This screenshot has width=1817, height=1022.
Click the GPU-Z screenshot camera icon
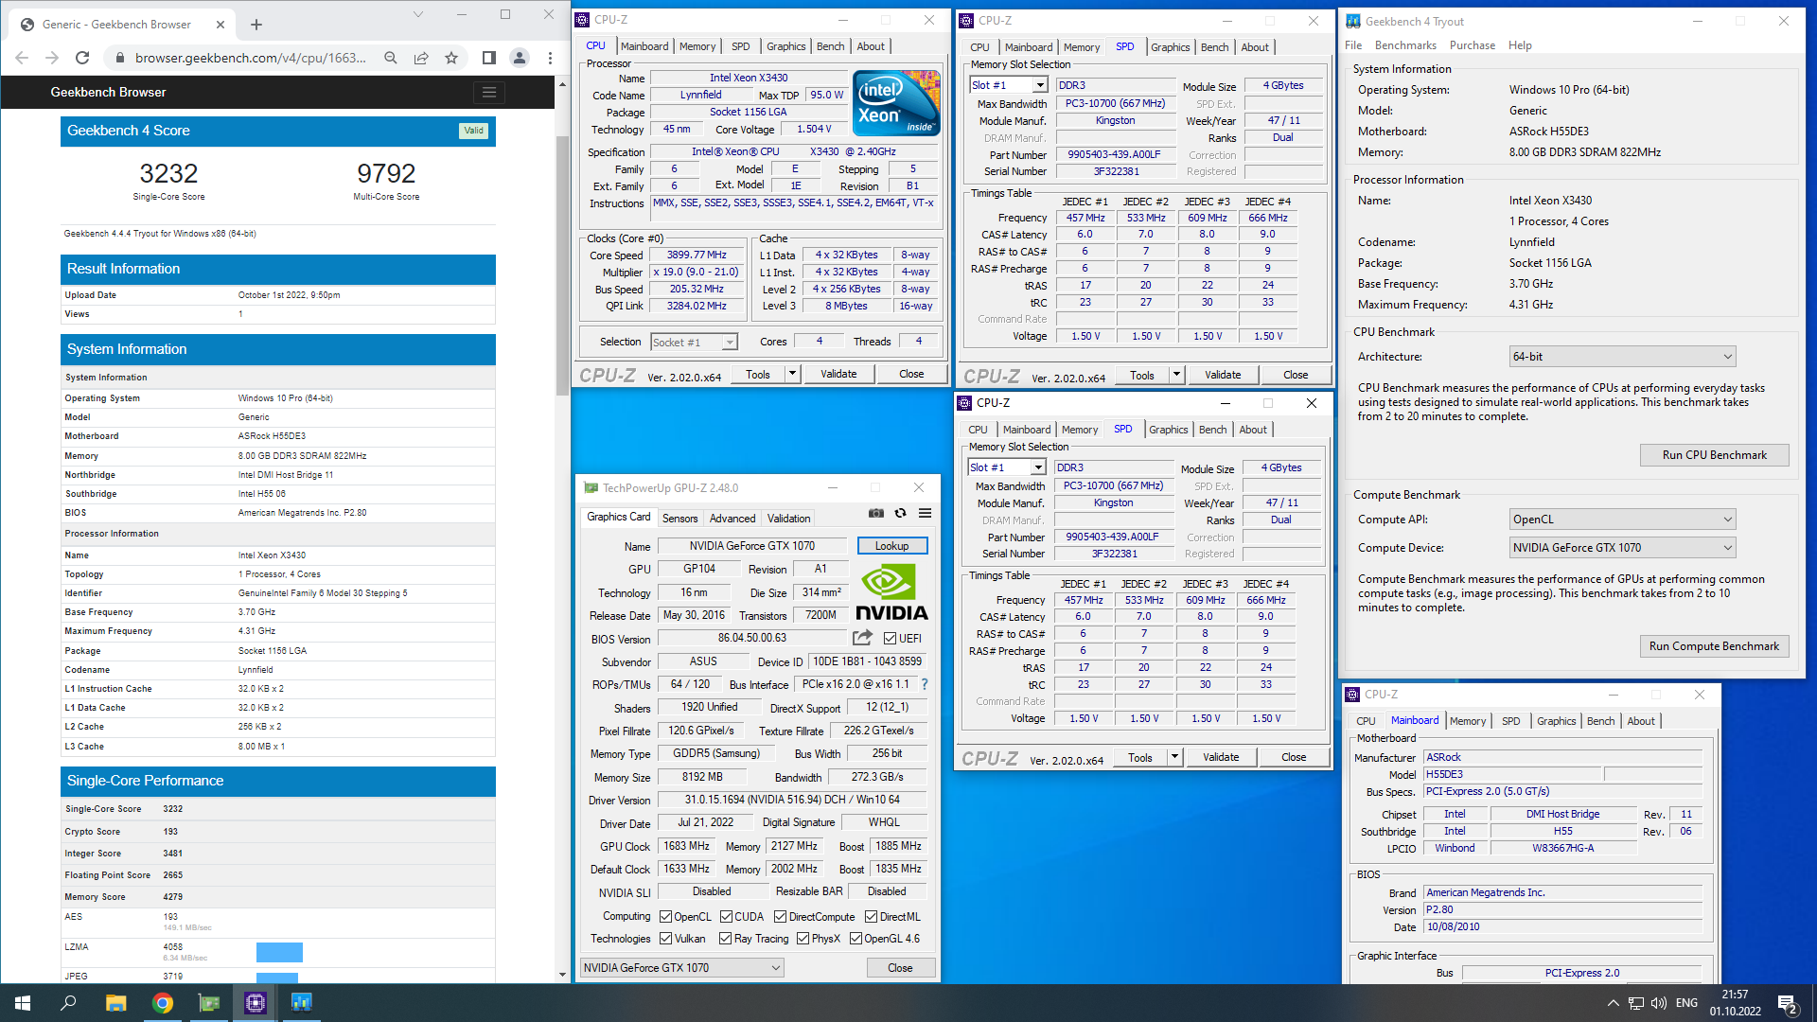(876, 513)
